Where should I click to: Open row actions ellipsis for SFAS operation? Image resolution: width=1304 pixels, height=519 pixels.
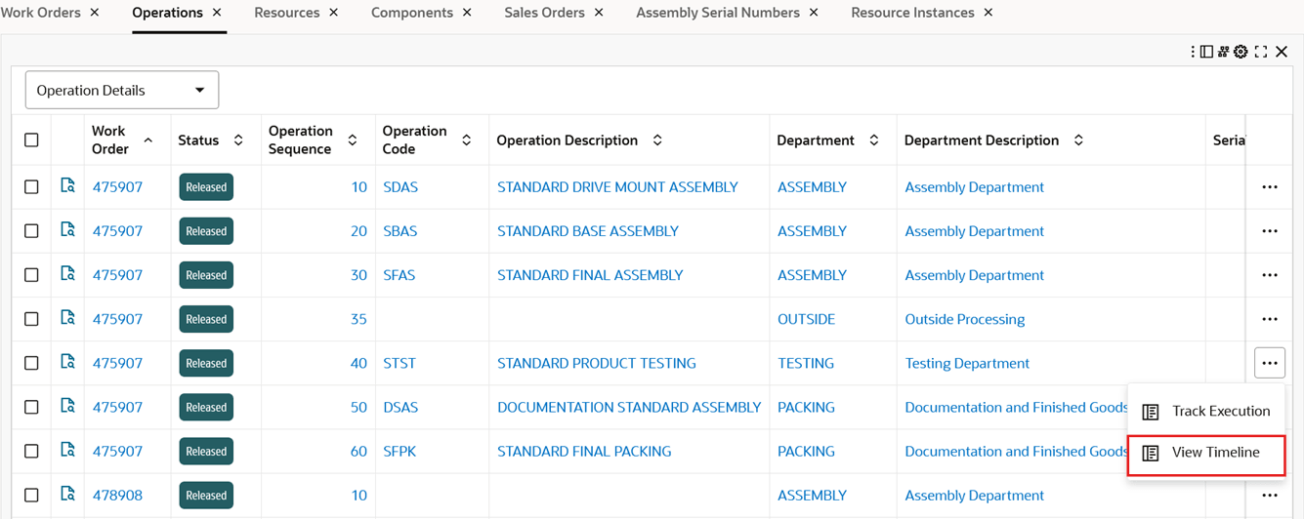1270,275
